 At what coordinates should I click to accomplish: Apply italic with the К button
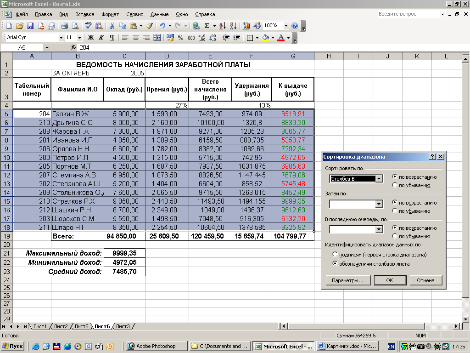[x=101, y=38]
